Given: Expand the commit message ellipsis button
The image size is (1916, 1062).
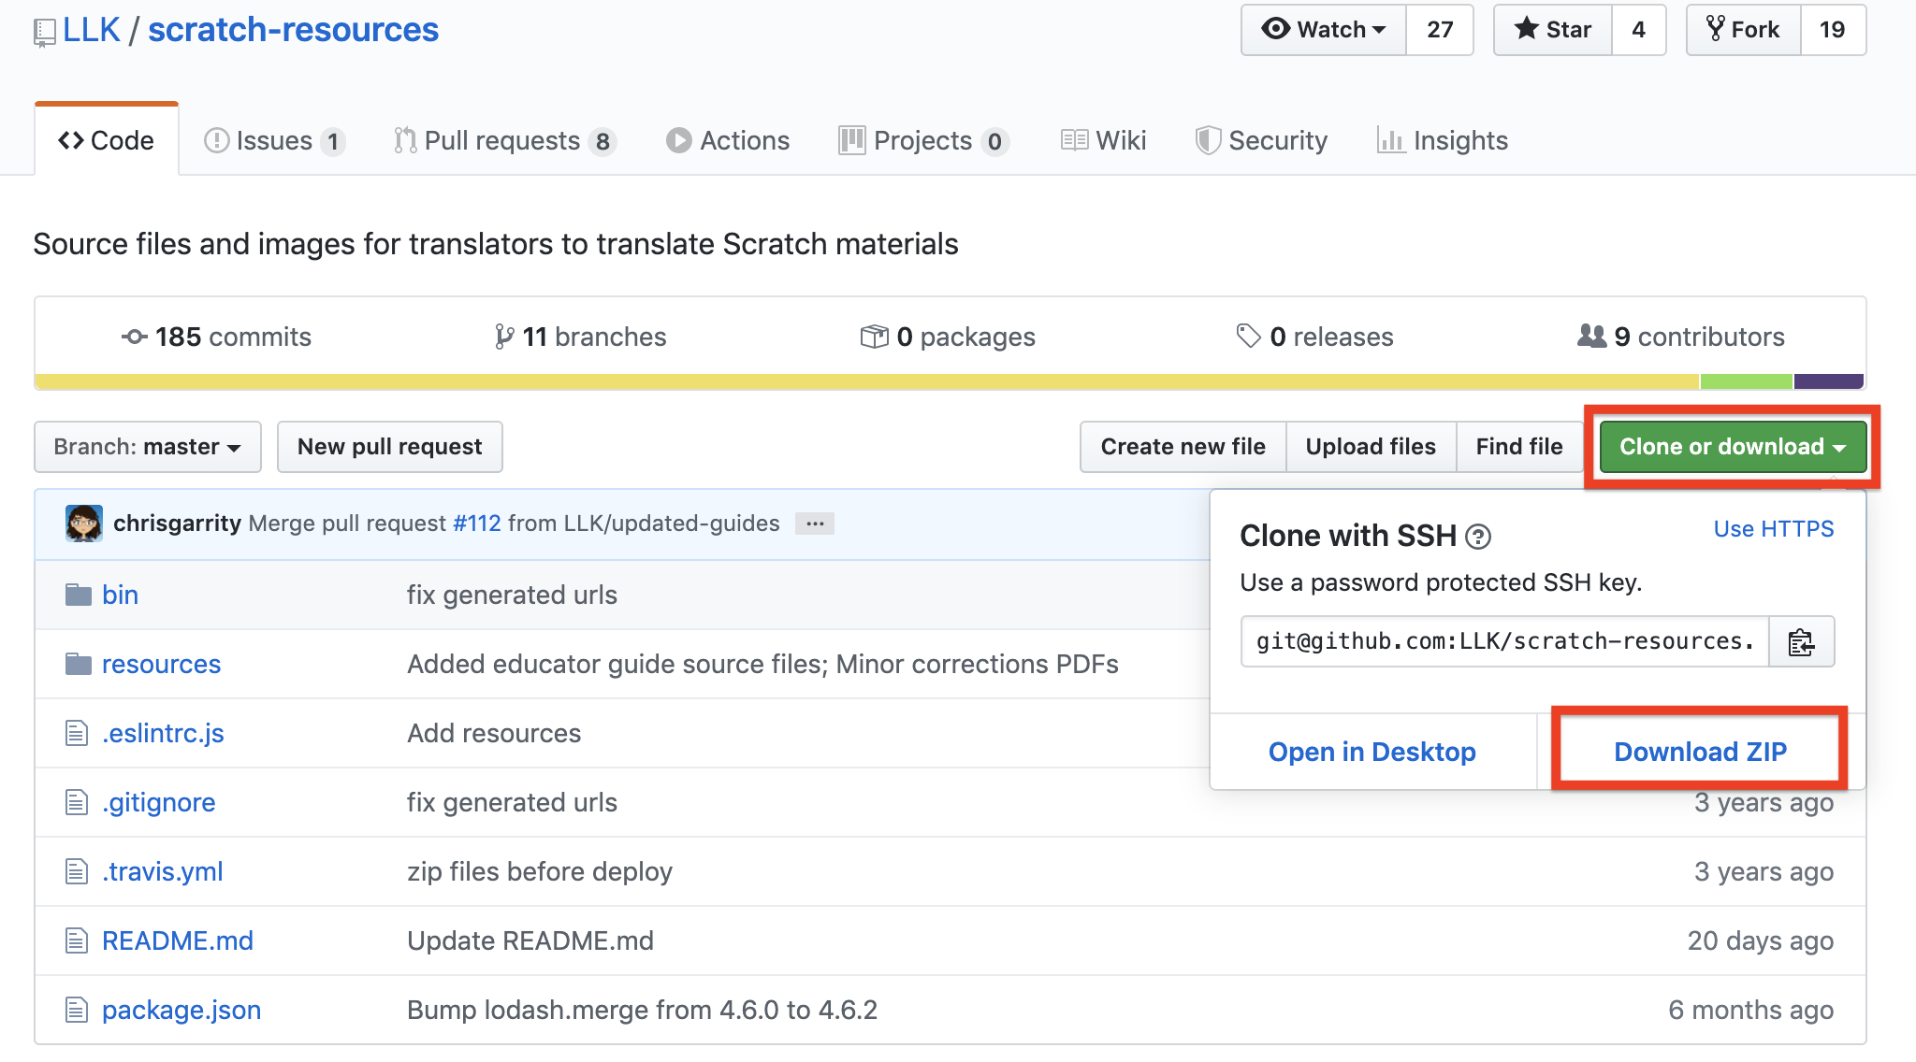Looking at the screenshot, I should point(815,524).
